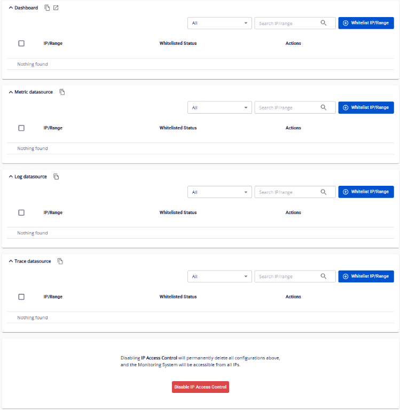Collapse the Trace datasource section chevron
Viewport: 400px width, 410px height.
click(11, 262)
